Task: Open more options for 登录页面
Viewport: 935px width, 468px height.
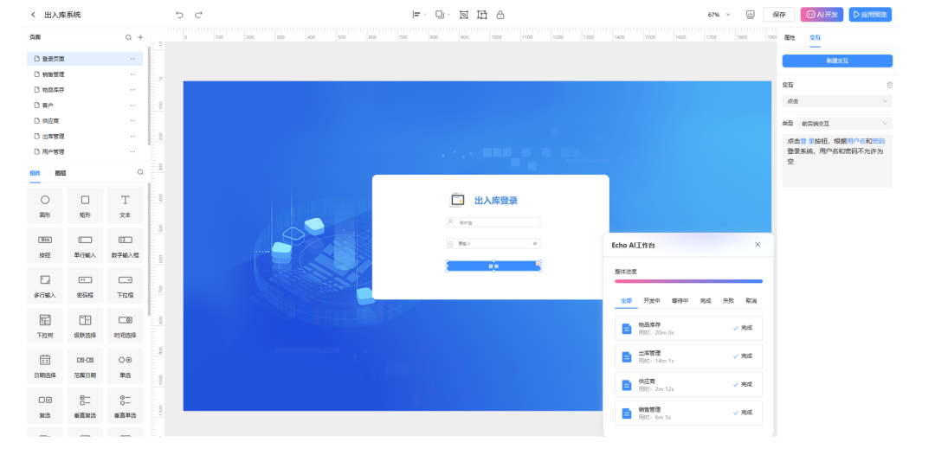Action: click(x=133, y=59)
